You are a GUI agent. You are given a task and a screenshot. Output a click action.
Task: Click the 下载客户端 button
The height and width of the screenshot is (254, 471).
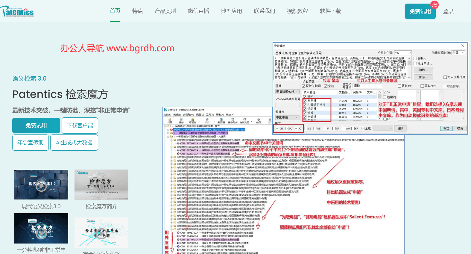pos(80,126)
